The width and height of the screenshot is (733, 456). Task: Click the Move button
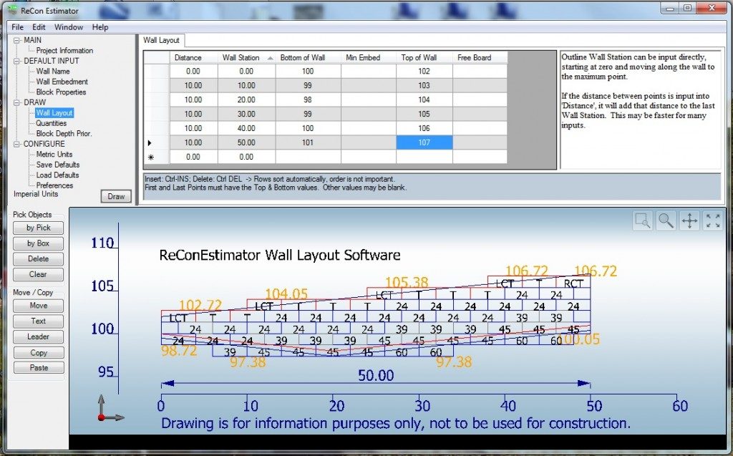39,306
